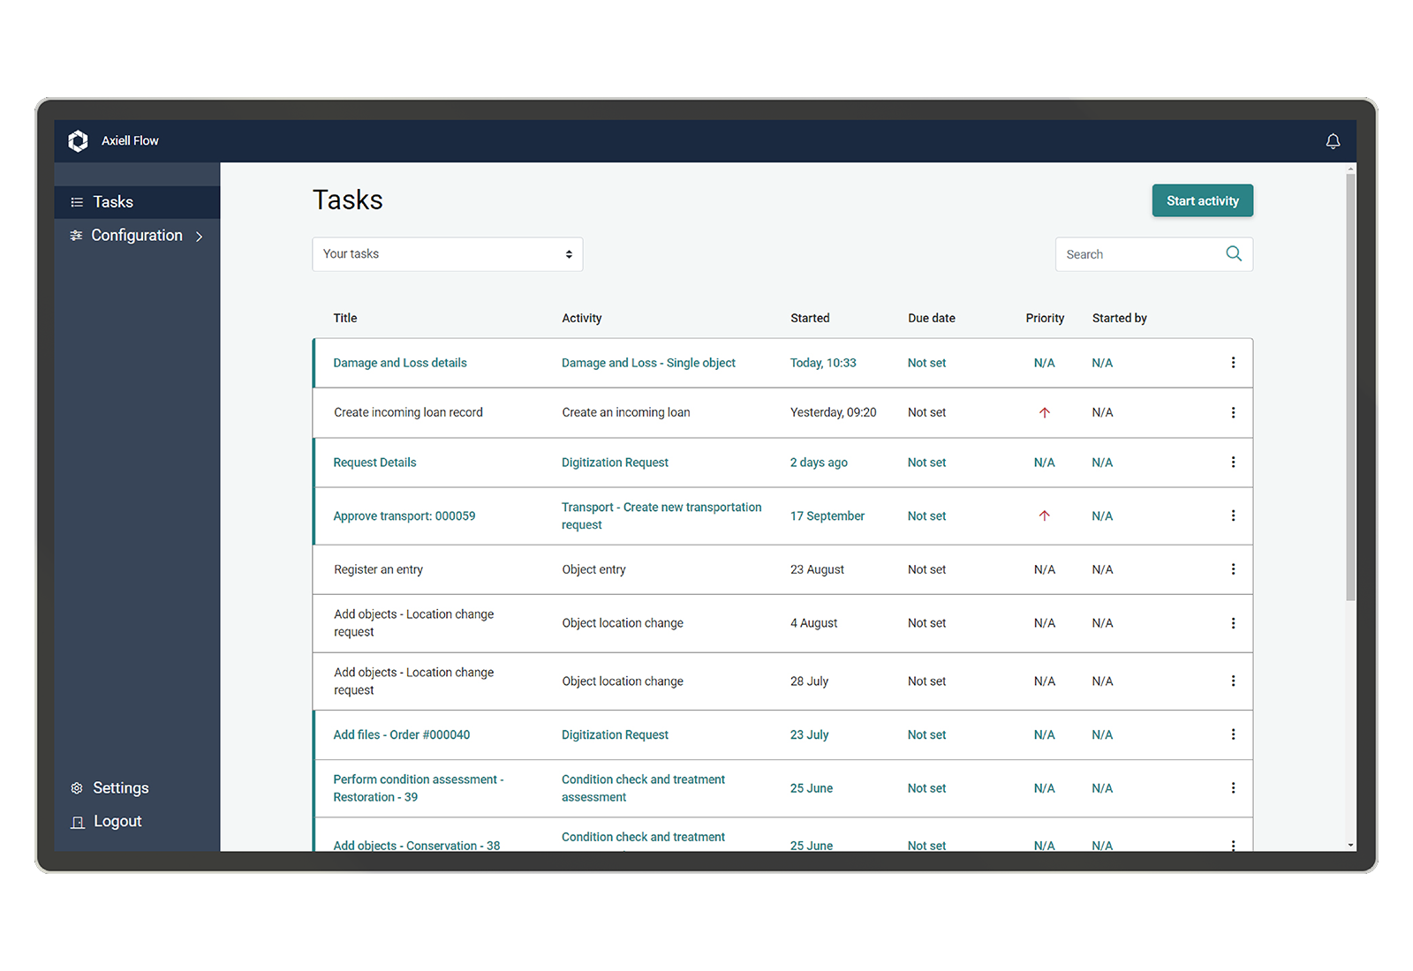
Task: Open row menu for Approve transport: 000059
Action: 1233,516
